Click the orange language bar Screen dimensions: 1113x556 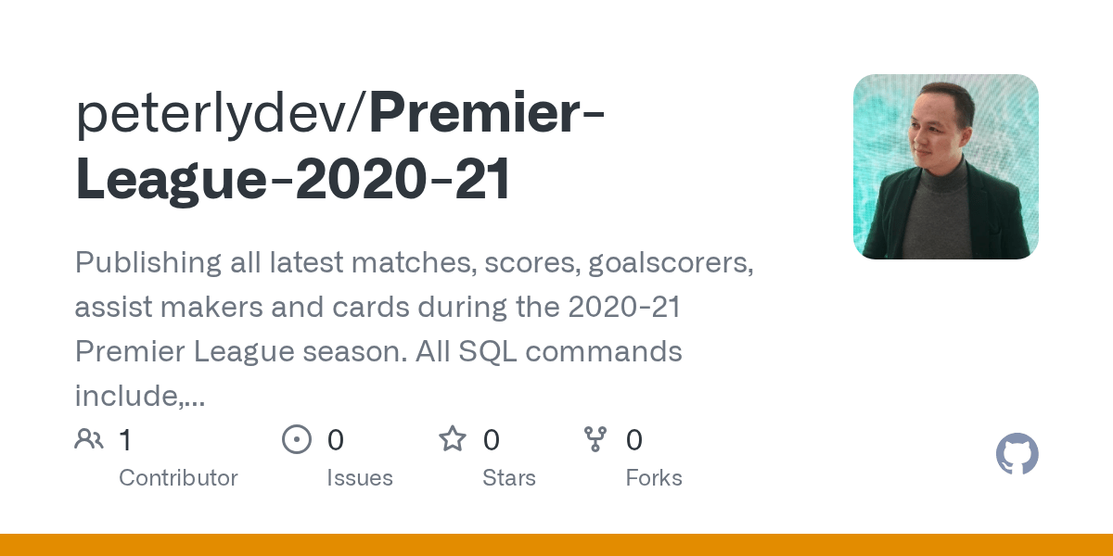click(556, 545)
